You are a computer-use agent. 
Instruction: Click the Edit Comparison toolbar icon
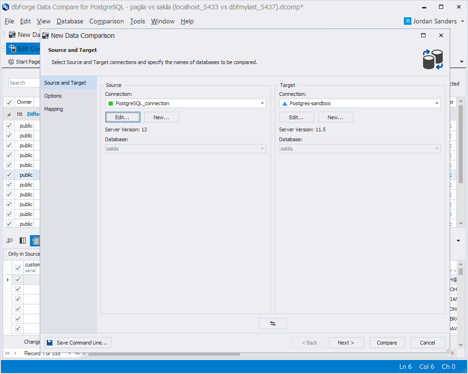[x=12, y=49]
